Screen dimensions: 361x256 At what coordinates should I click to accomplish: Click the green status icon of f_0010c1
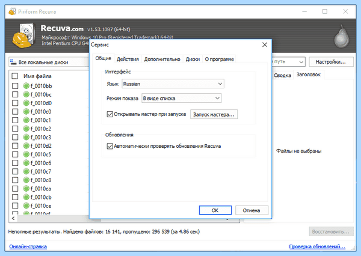(26, 120)
